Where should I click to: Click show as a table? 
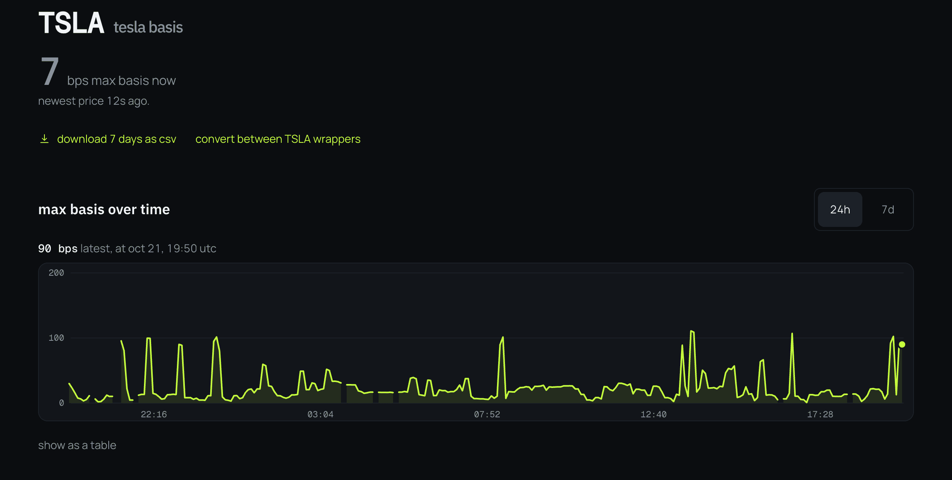click(x=77, y=445)
